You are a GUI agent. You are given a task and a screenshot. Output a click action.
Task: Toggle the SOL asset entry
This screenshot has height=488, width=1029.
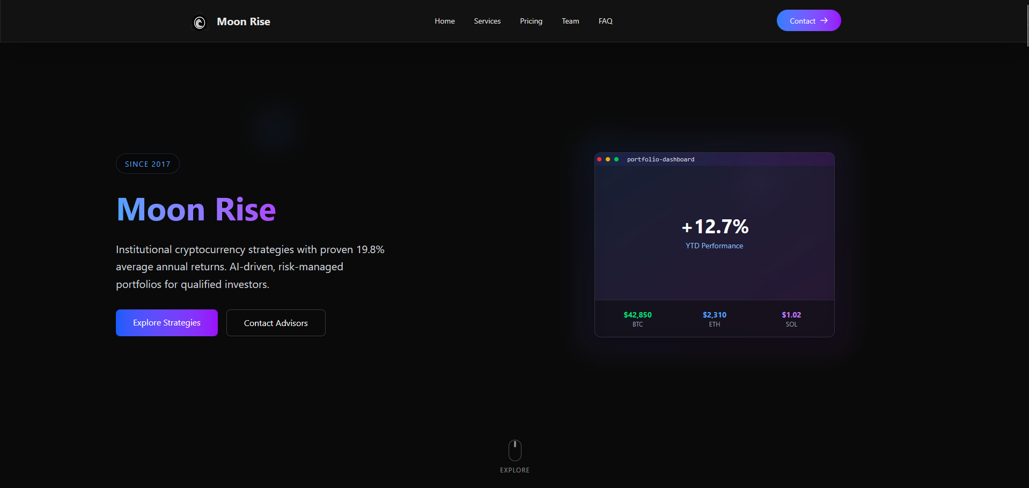[x=791, y=319]
